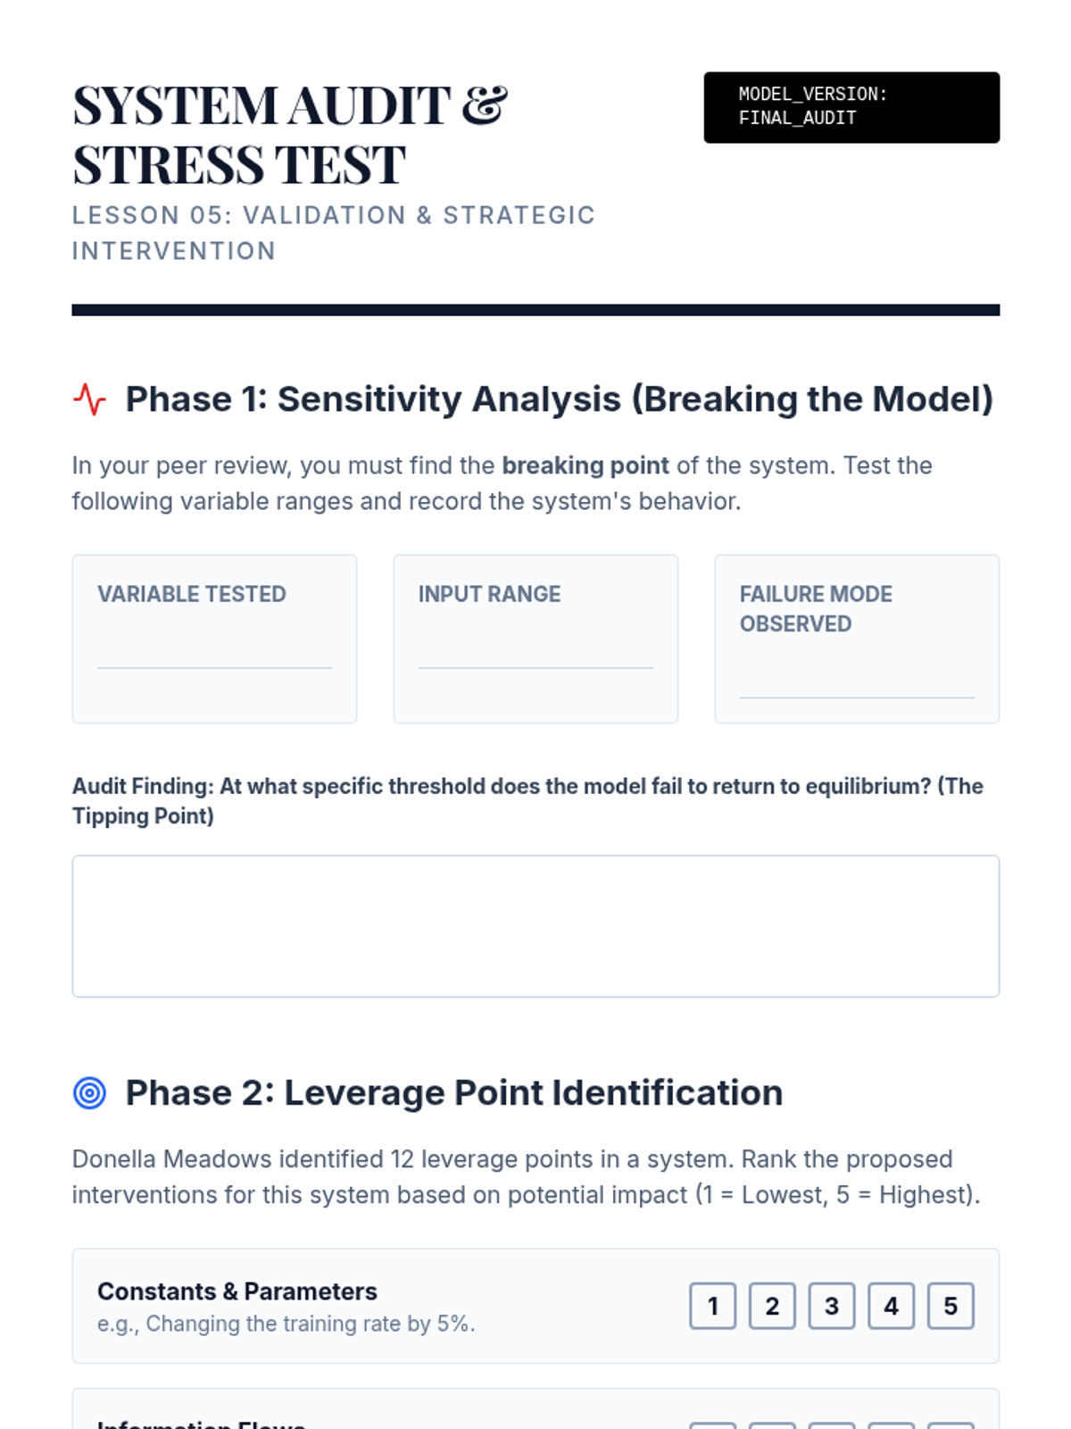Screen dimensions: 1071x1429
Task: Click the Constants & Parameters intervention label
Action: [x=237, y=1291]
